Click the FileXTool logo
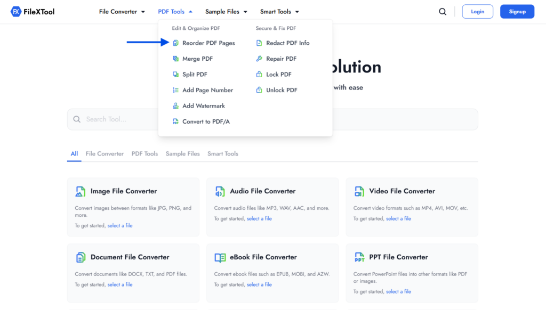This screenshot has width=546, height=310. pos(33,12)
